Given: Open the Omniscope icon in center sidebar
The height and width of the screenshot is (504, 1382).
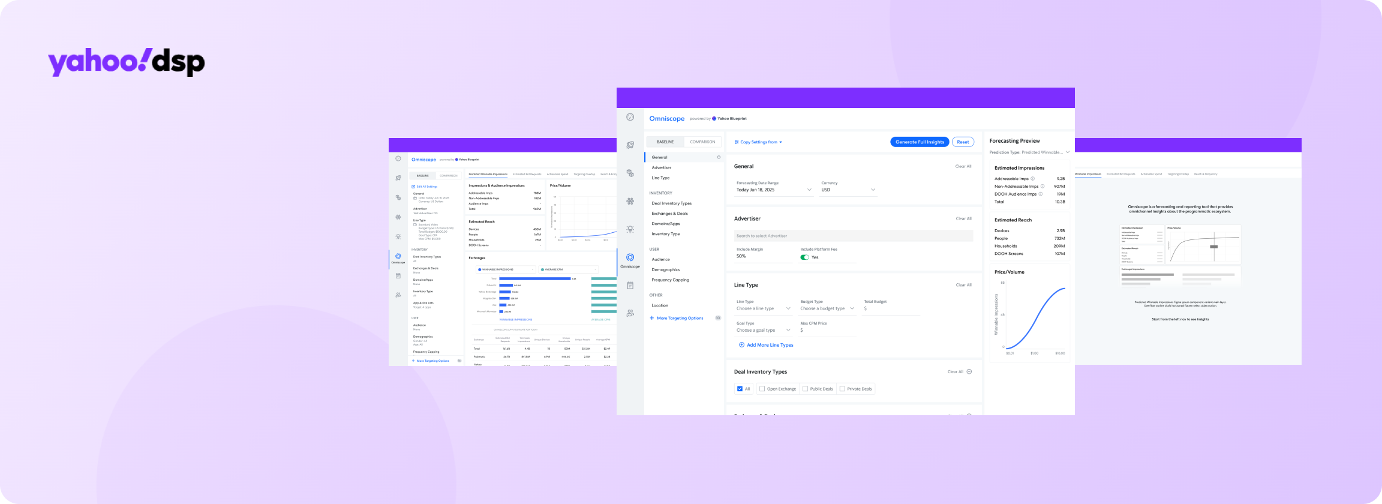Looking at the screenshot, I should [x=630, y=257].
